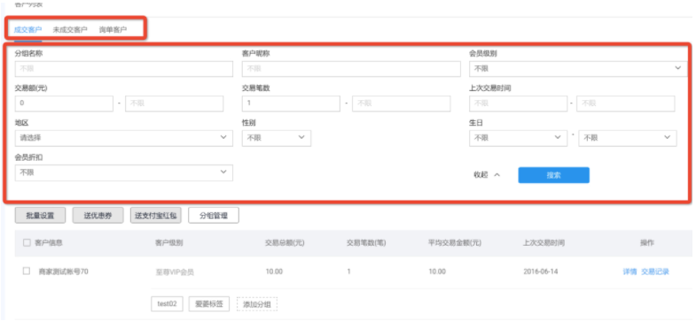Click the 批量设置 button
Screen dimensions: 696x321
tap(41, 216)
